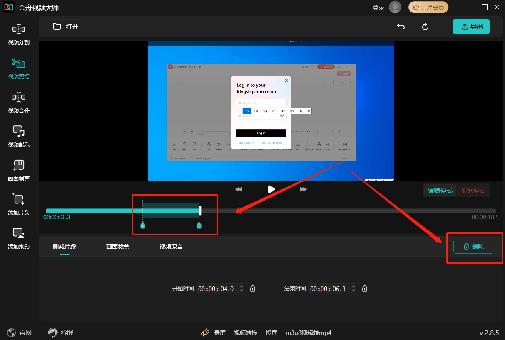Viewport: 505px width, 340px height.
Task: Click the video preview frame
Action: coord(271,111)
